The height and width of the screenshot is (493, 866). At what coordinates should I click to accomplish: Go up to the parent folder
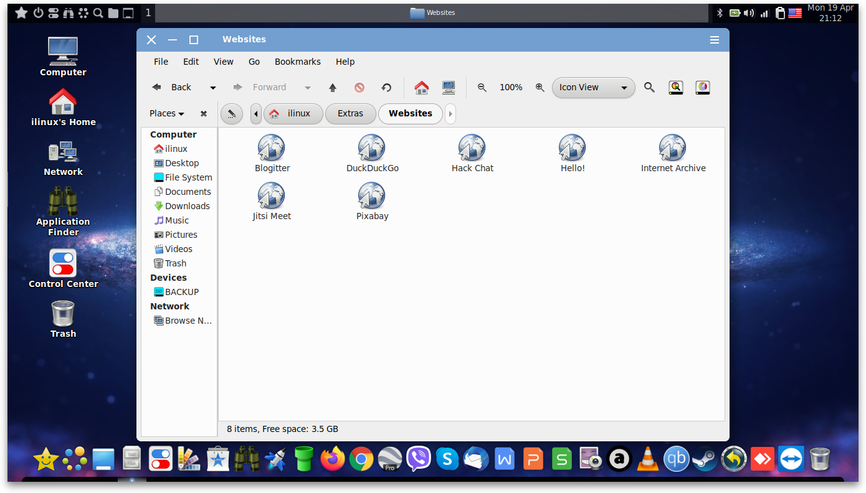point(333,88)
